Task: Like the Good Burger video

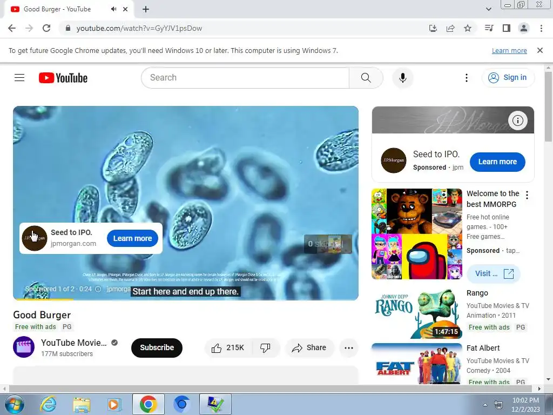Action: click(228, 348)
